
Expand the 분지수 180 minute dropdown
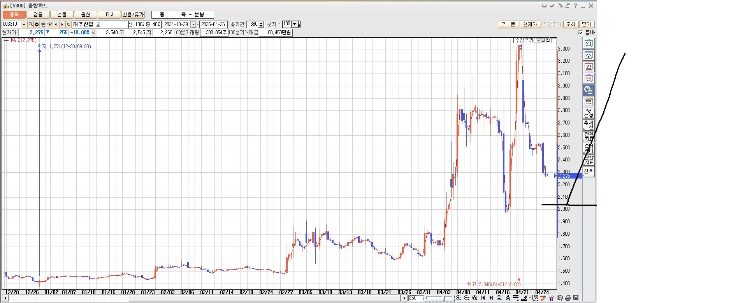click(x=294, y=24)
